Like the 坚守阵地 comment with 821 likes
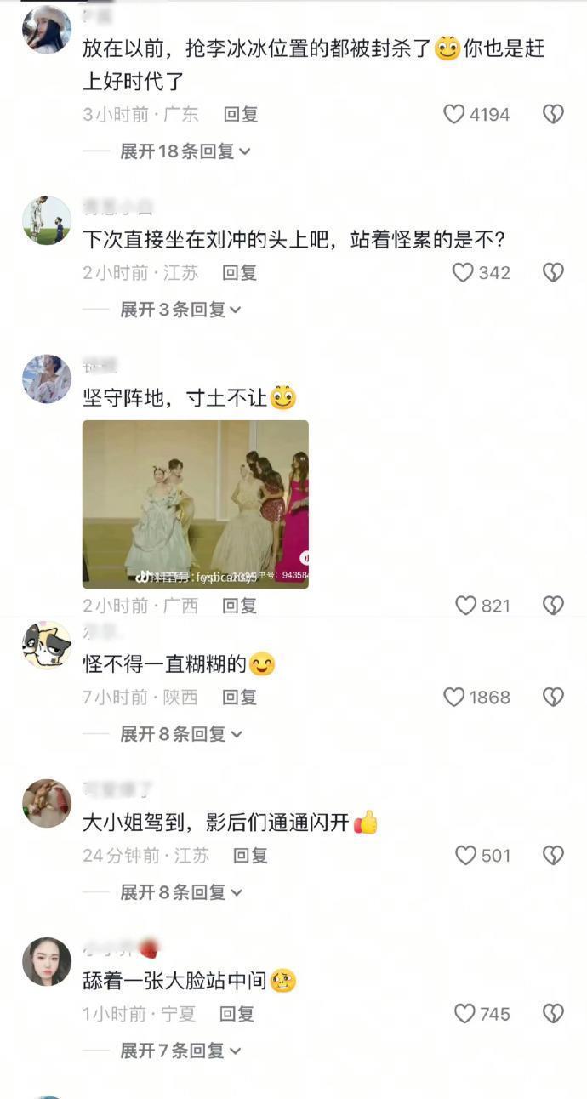This screenshot has width=587, height=1099. (x=466, y=606)
